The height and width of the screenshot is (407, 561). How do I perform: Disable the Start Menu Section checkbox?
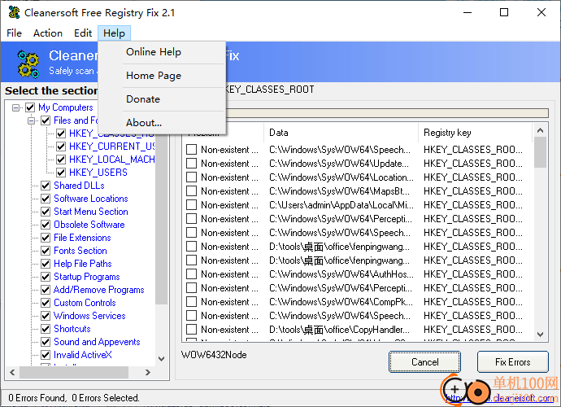point(46,212)
